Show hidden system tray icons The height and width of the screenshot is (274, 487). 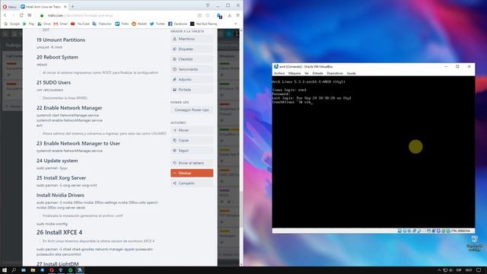click(439, 270)
